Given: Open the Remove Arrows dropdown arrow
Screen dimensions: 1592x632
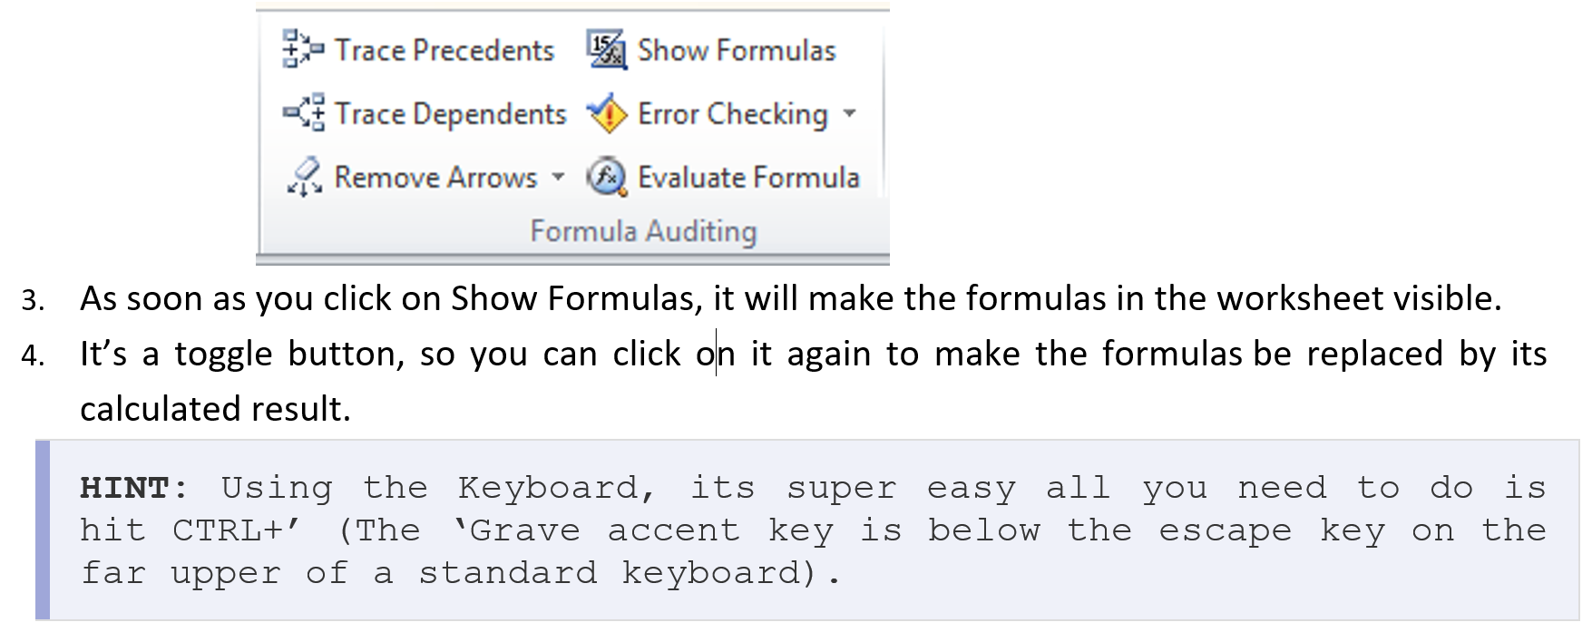Looking at the screenshot, I should [558, 177].
